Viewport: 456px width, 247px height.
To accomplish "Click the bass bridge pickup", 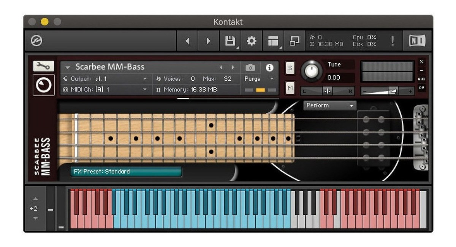I will [x=373, y=138].
